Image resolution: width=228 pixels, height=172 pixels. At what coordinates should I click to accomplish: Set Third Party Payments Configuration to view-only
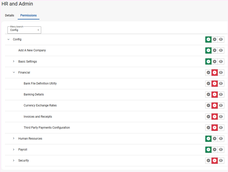[221, 128]
